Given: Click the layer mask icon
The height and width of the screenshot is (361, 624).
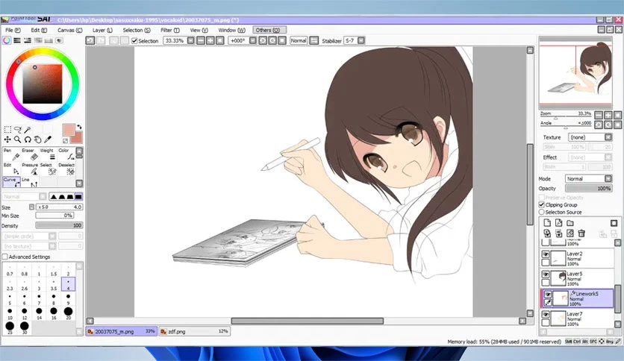Looking at the screenshot, I should point(614,223).
